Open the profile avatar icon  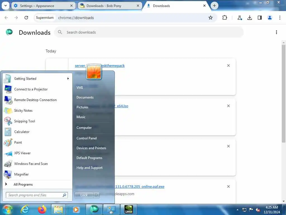click(270, 18)
